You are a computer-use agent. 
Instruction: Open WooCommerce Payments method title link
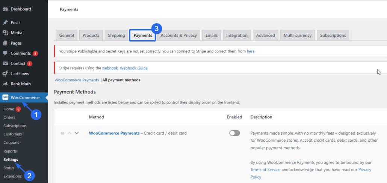tap(114, 133)
